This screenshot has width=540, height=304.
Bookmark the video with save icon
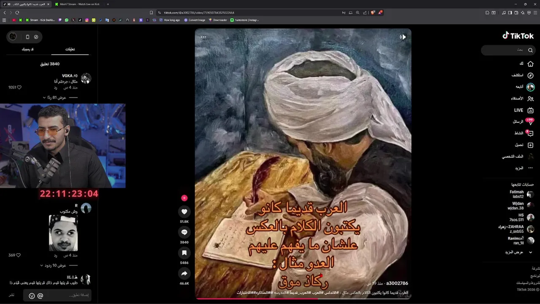[184, 252]
